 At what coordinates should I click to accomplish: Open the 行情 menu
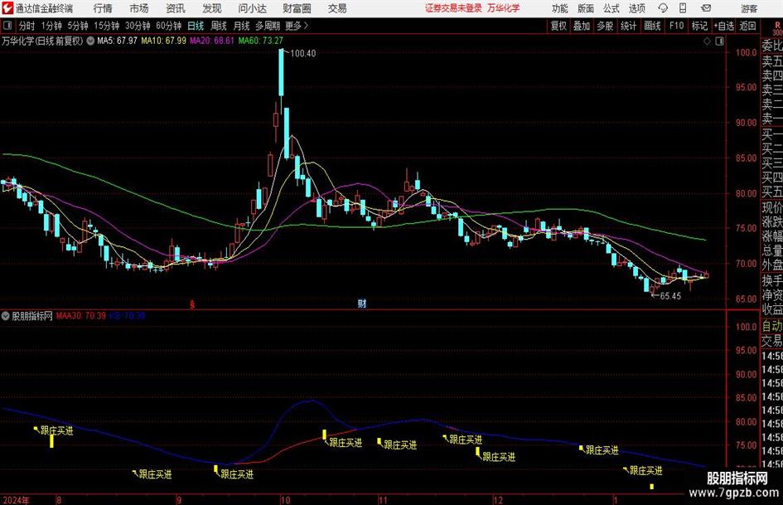coord(103,8)
